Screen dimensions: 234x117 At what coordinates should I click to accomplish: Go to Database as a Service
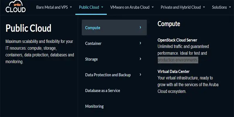[x=102, y=91]
